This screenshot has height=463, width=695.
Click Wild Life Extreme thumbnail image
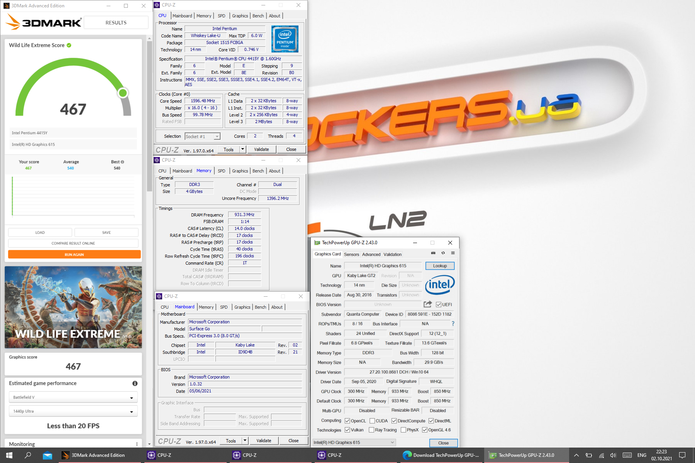[x=73, y=307]
